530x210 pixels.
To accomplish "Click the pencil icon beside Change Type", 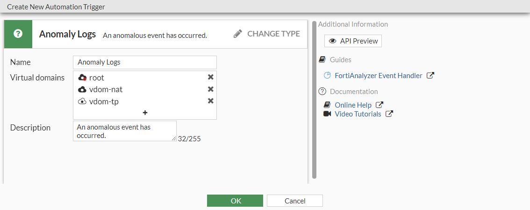I will coord(238,34).
